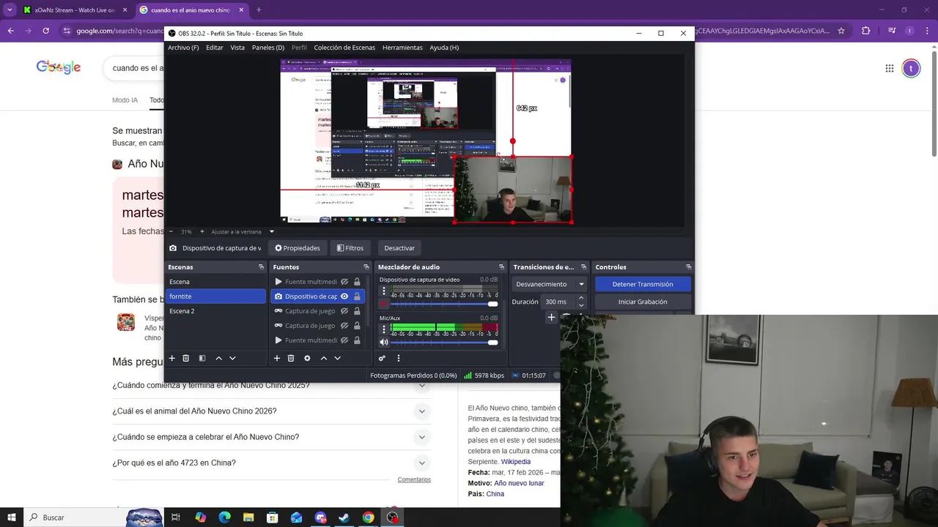
Task: Click the Desactivar button
Action: coord(399,248)
